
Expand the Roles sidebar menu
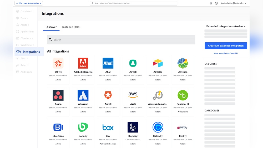[x=28, y=65]
